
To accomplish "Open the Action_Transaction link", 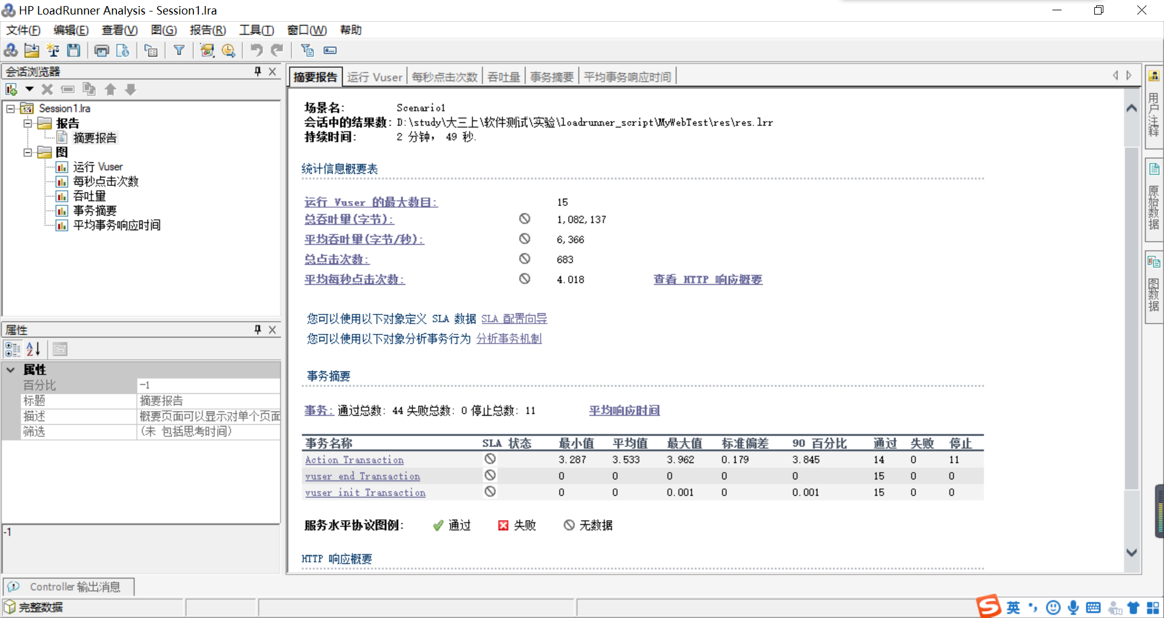I will click(x=354, y=460).
